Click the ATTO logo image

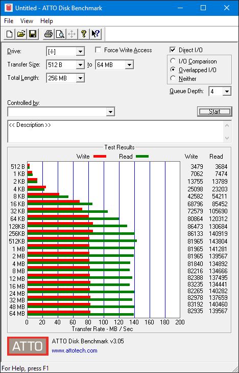point(28,346)
